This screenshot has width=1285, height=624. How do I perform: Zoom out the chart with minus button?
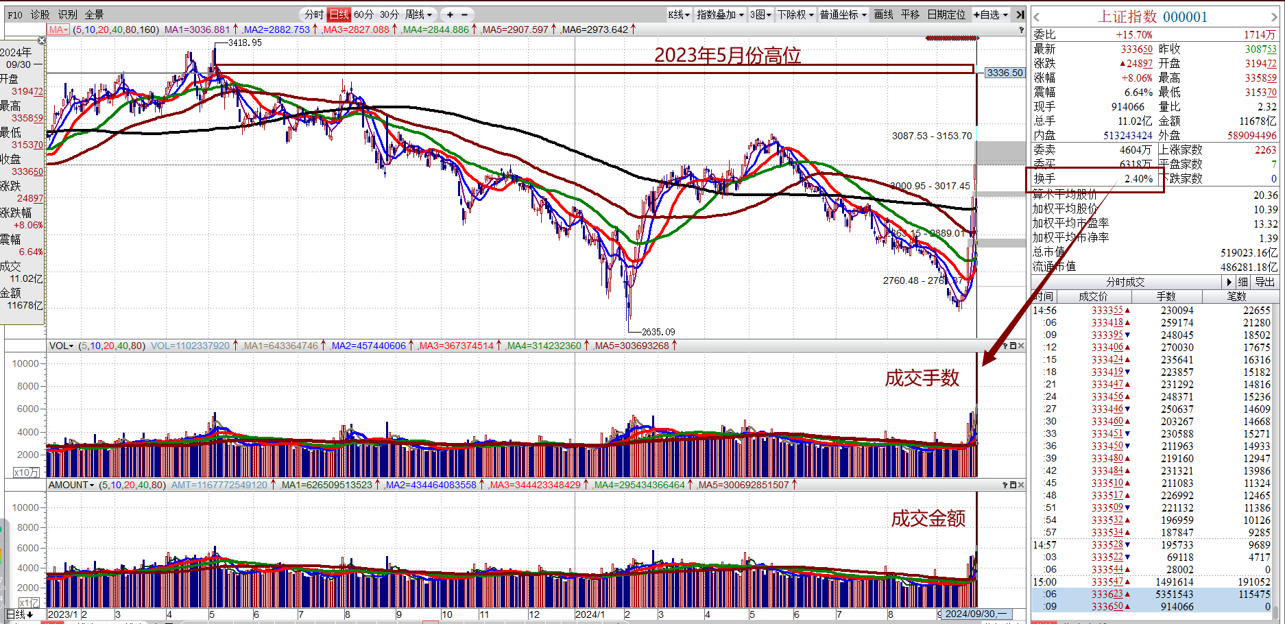464,14
